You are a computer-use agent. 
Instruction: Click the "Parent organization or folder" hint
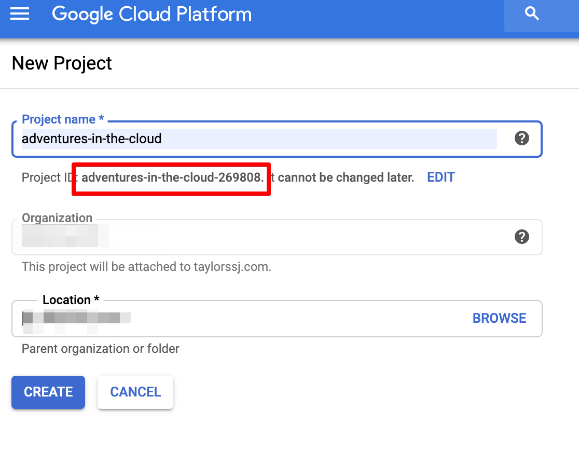[100, 349]
